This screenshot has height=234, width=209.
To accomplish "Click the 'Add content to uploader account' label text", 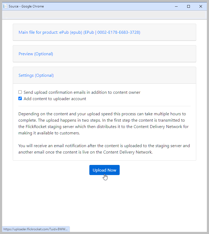I will 55,99.
